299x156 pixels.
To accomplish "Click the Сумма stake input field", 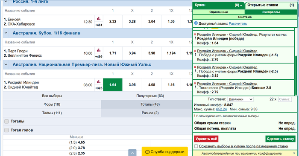I will (285, 99).
